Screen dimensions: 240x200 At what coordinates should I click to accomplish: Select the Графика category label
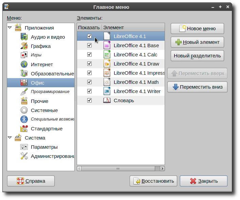tap(41, 46)
